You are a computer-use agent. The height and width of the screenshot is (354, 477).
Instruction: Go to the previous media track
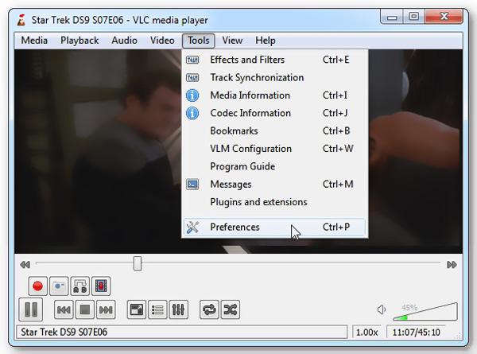(x=64, y=309)
